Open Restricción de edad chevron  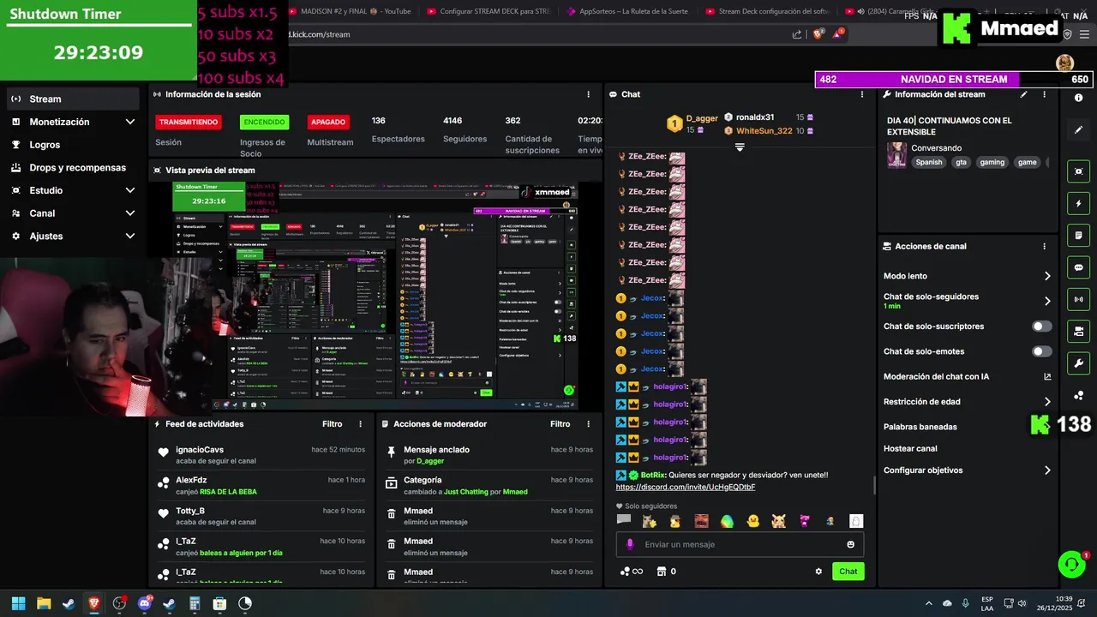pyautogui.click(x=1047, y=401)
